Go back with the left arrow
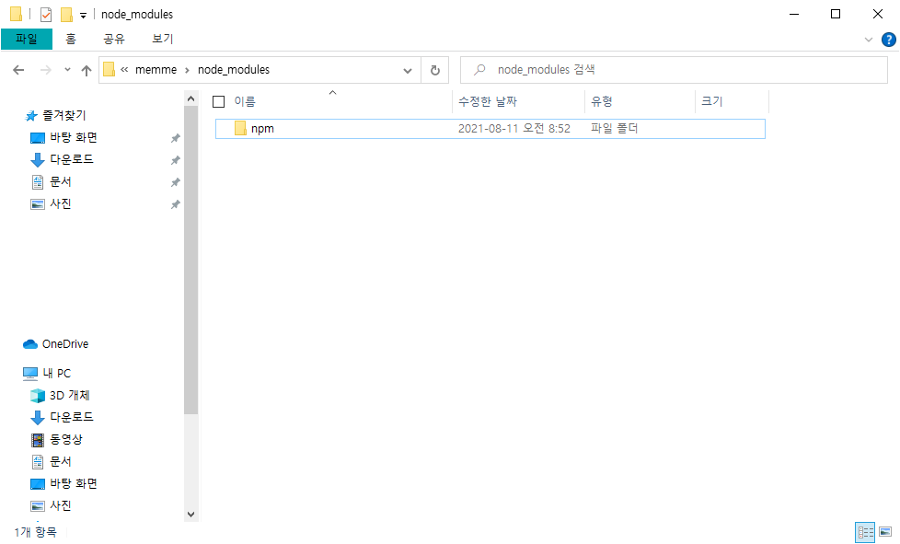This screenshot has height=544, width=900. tap(18, 70)
